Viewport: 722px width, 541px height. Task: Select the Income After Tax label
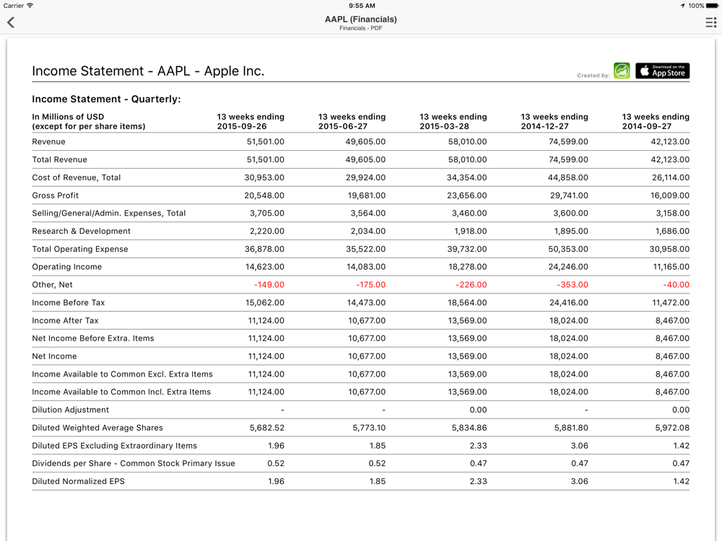(65, 321)
